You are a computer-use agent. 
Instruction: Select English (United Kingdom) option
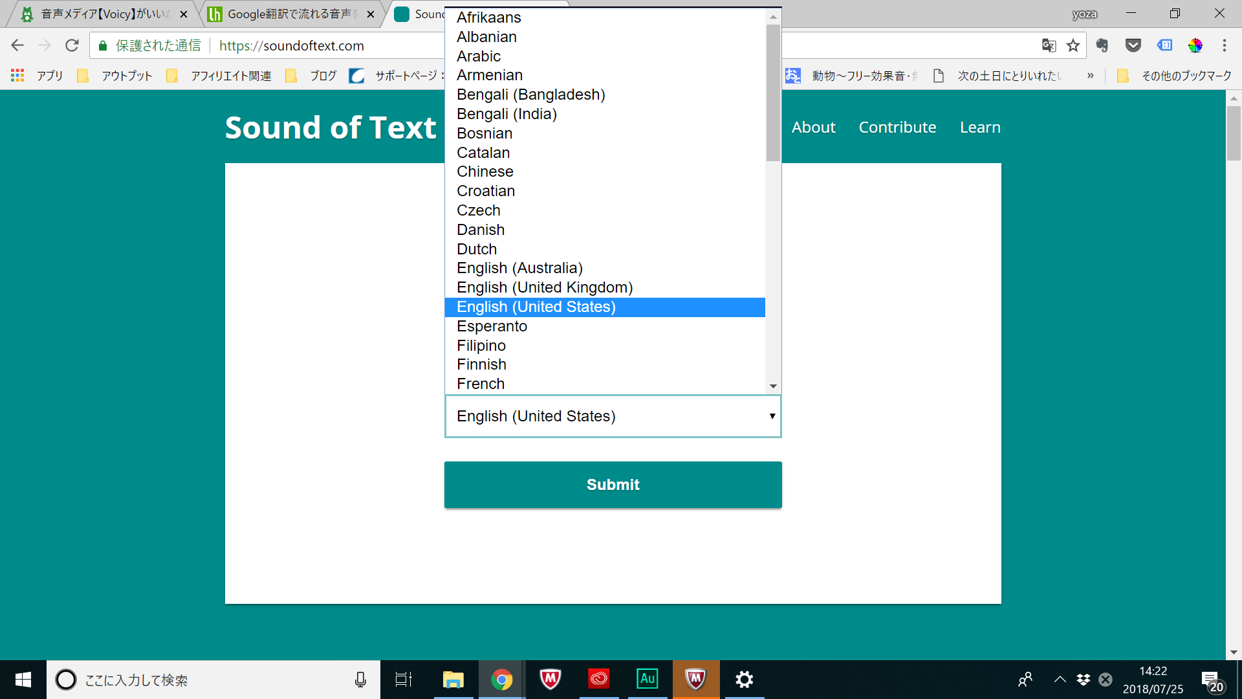[605, 287]
